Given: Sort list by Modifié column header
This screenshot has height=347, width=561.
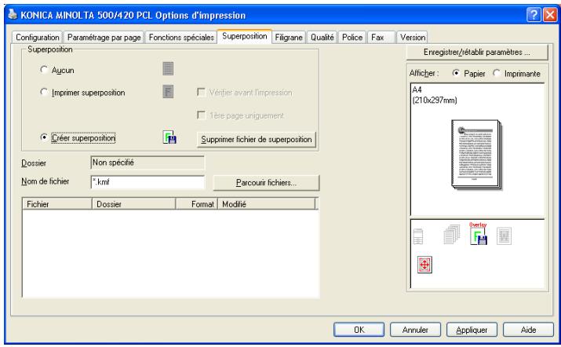Looking at the screenshot, I should pos(266,204).
